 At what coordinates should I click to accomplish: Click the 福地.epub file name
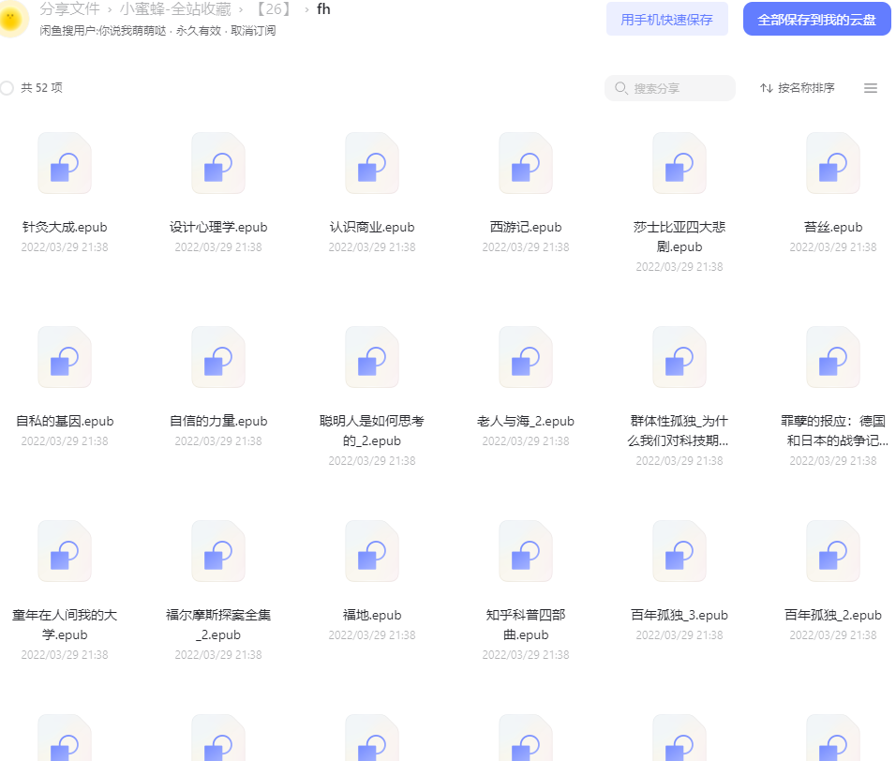[x=372, y=615]
